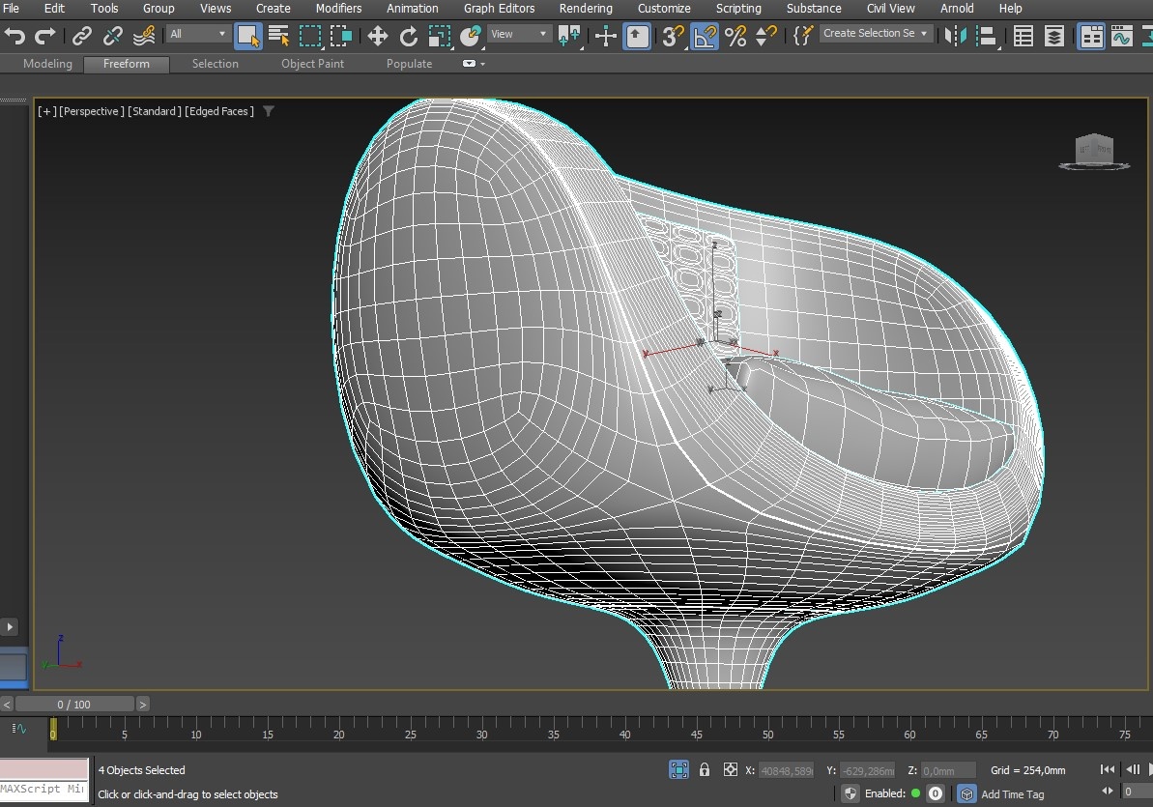Click the Select by Name icon

(279, 37)
